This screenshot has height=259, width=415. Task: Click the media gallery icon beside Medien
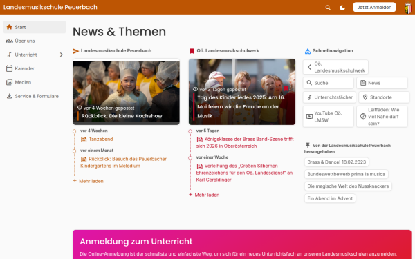tap(9, 82)
